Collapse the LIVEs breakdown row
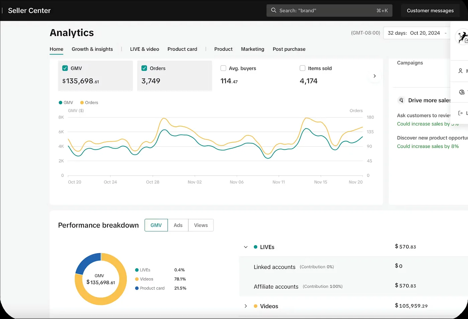Screen dimensions: 468x319 point(246,247)
